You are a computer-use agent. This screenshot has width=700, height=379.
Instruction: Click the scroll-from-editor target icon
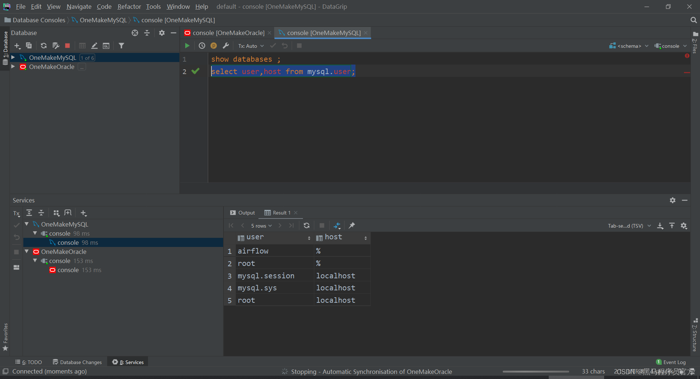135,33
